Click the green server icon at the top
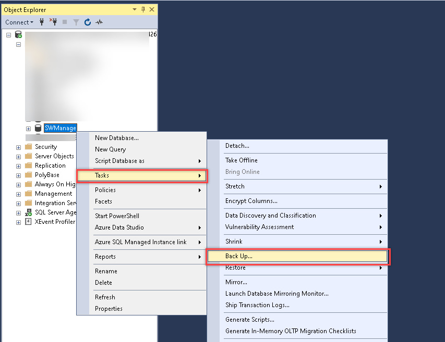Image resolution: width=445 pixels, height=342 pixels. coord(18,33)
